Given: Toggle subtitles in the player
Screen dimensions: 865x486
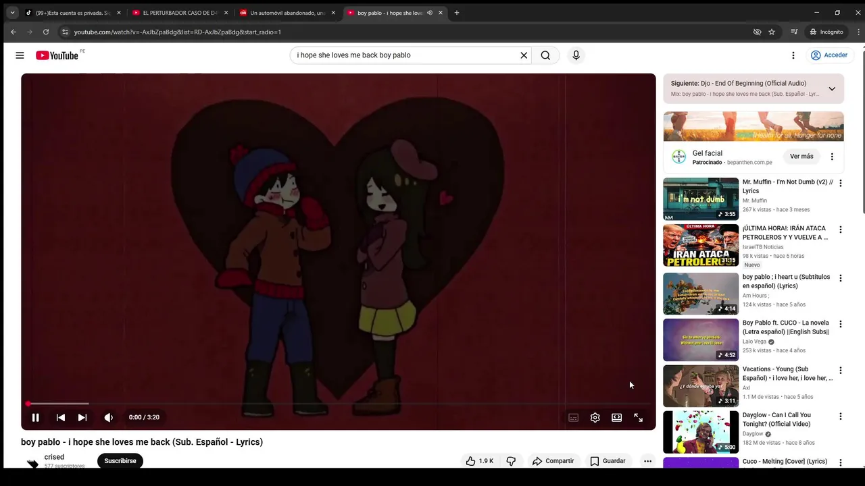Looking at the screenshot, I should tap(573, 417).
